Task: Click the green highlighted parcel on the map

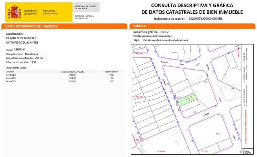Action: pyautogui.click(x=187, y=100)
